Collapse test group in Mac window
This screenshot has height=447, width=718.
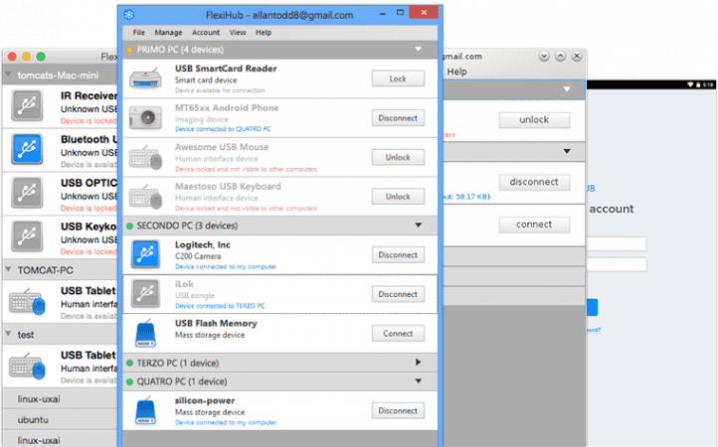pos(8,334)
